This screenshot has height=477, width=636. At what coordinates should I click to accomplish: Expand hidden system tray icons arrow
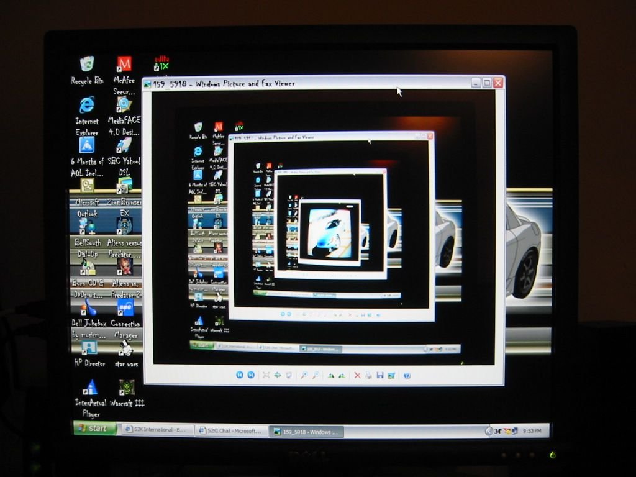(489, 431)
